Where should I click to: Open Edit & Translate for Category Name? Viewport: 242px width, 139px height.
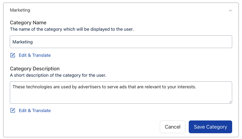[35, 55]
